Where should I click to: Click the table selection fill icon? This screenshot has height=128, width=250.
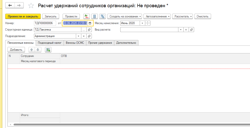(48, 50)
